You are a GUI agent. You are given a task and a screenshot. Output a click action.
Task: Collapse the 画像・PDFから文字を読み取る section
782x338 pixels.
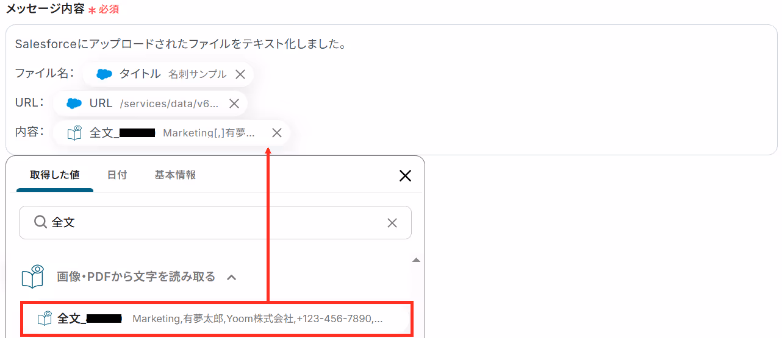click(231, 277)
